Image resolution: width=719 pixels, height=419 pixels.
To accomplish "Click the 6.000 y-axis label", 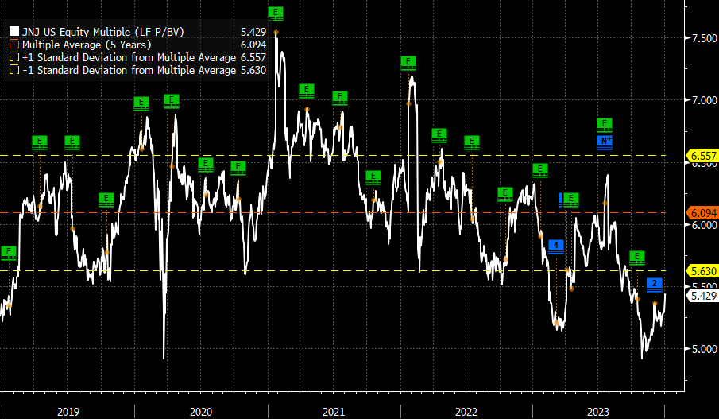I will pos(704,225).
